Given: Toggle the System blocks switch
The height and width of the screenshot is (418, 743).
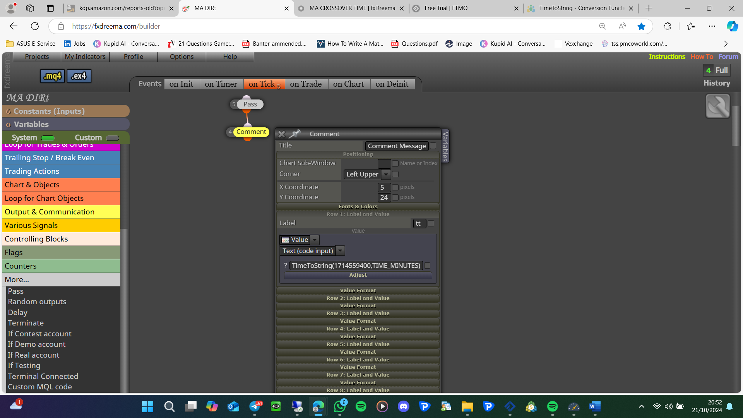Looking at the screenshot, I should pos(48,138).
